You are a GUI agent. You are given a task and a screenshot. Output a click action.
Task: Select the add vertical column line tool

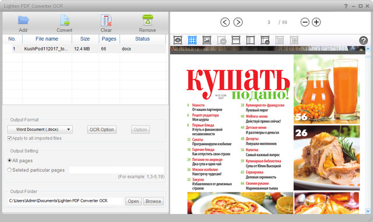point(250,40)
